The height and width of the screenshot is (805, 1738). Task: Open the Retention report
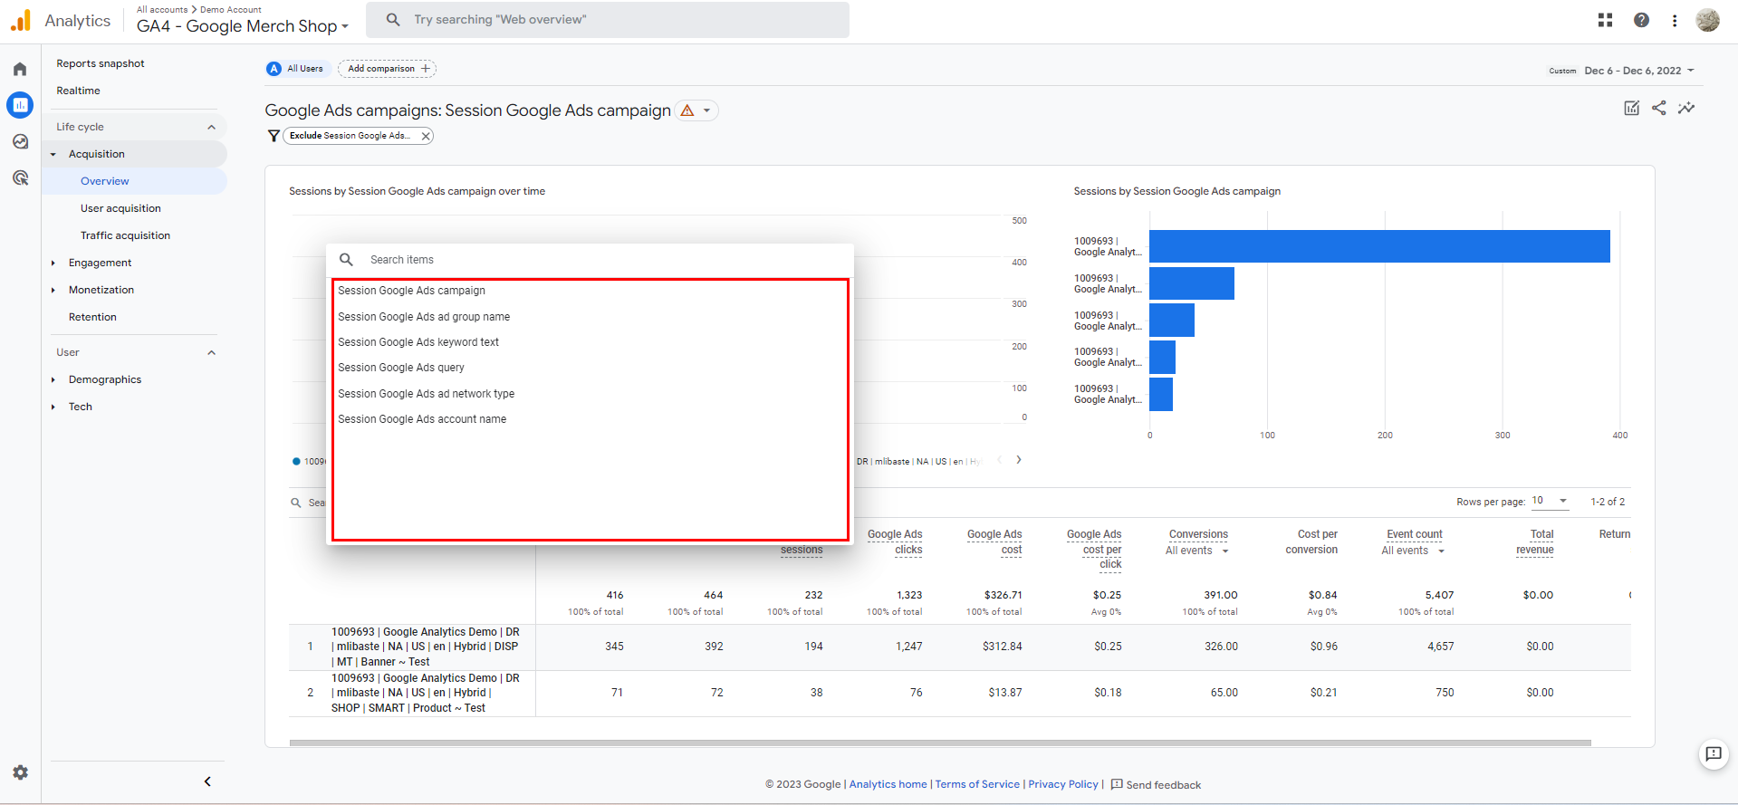92,317
